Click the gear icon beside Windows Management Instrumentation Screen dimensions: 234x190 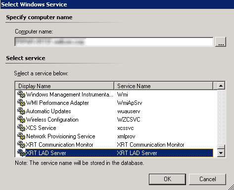tap(21, 95)
